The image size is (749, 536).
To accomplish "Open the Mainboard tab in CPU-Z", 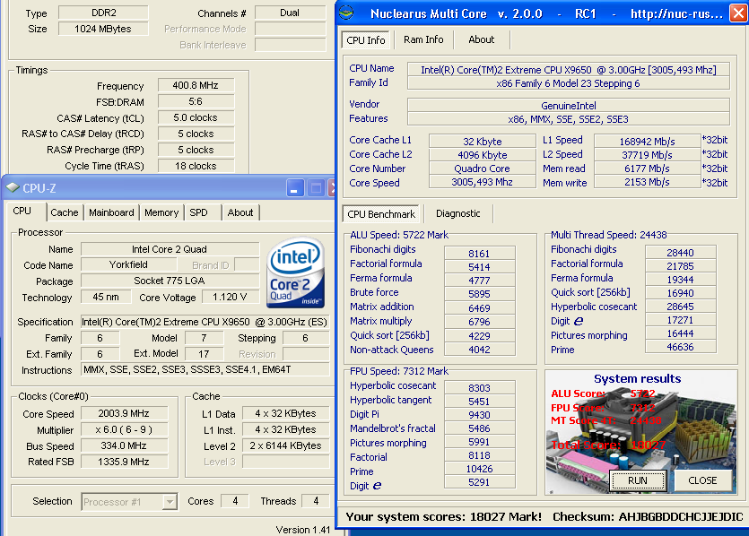I will (111, 212).
